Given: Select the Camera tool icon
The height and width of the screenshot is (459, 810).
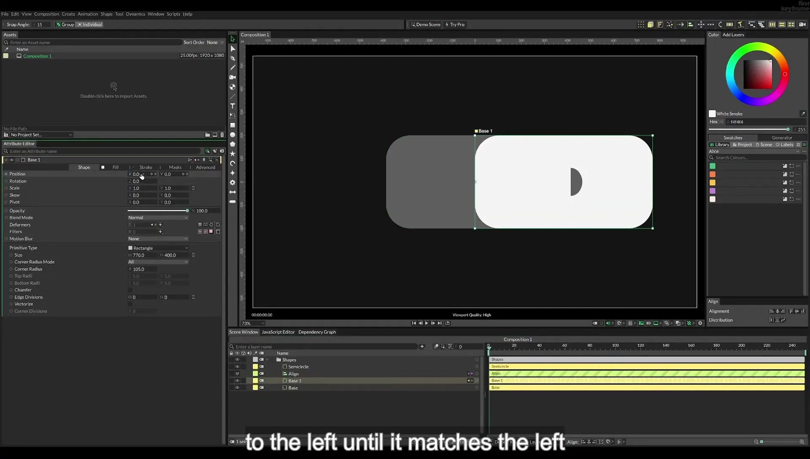Looking at the screenshot, I should pyautogui.click(x=232, y=77).
